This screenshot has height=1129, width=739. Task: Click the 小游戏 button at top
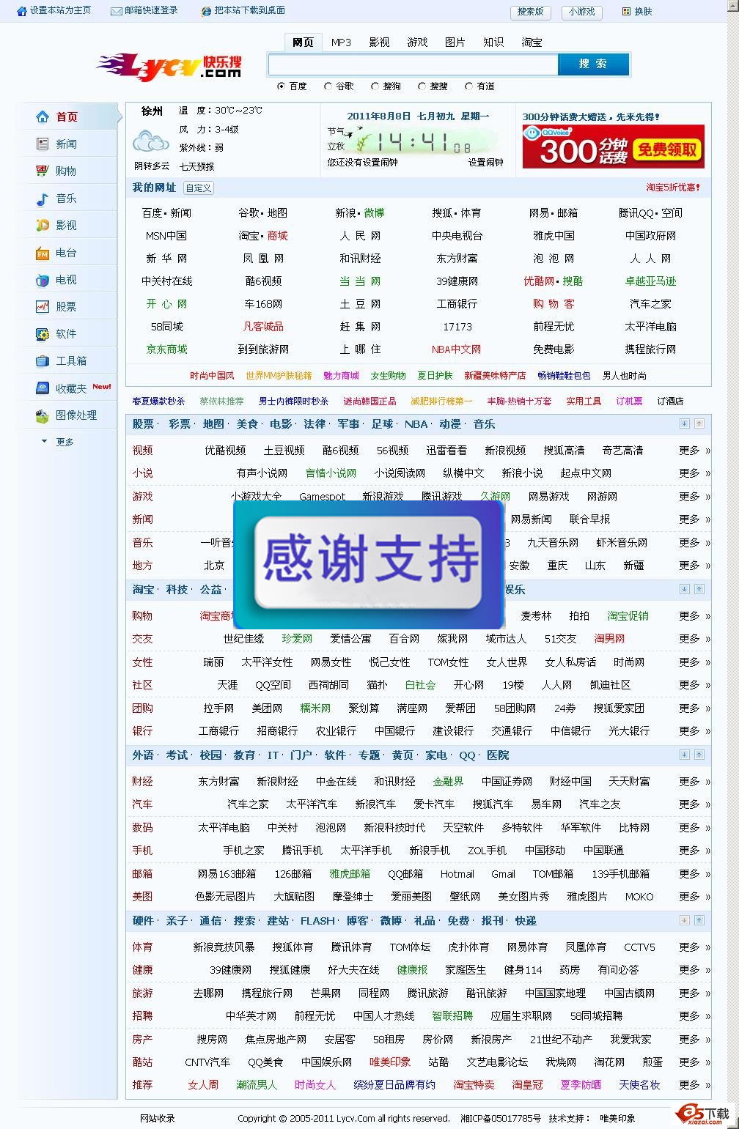[581, 12]
